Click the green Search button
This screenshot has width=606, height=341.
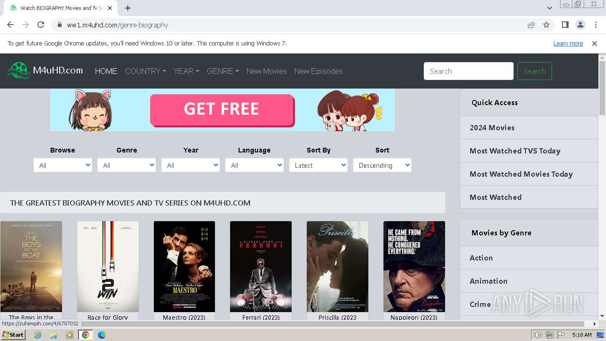click(x=535, y=71)
